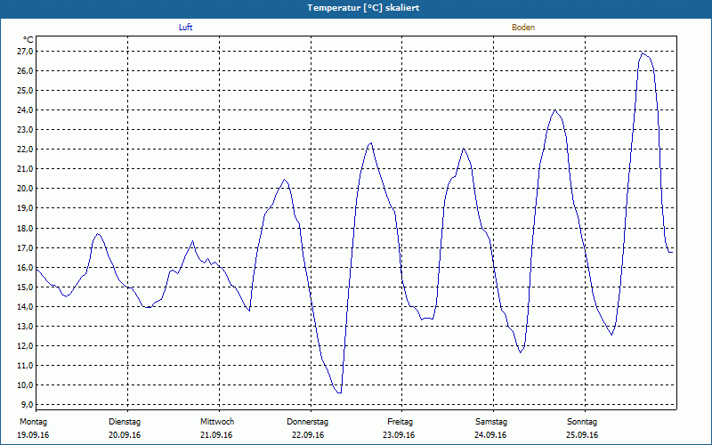
Task: Click the 23.09.16 date label
Action: [x=399, y=435]
